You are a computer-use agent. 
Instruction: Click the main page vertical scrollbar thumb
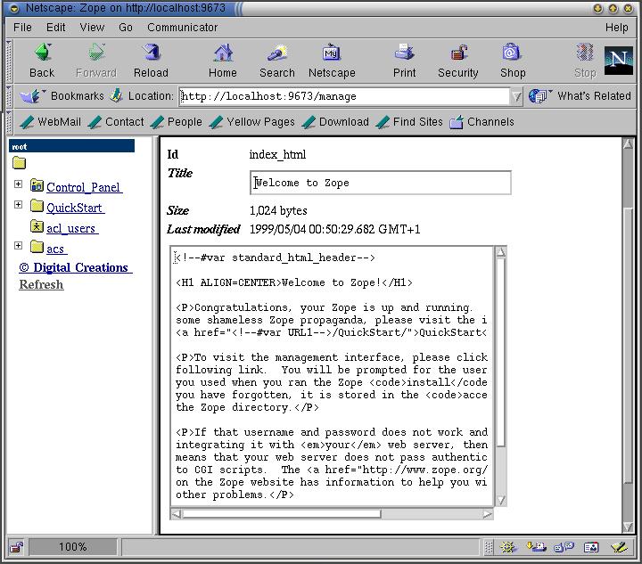click(x=628, y=346)
